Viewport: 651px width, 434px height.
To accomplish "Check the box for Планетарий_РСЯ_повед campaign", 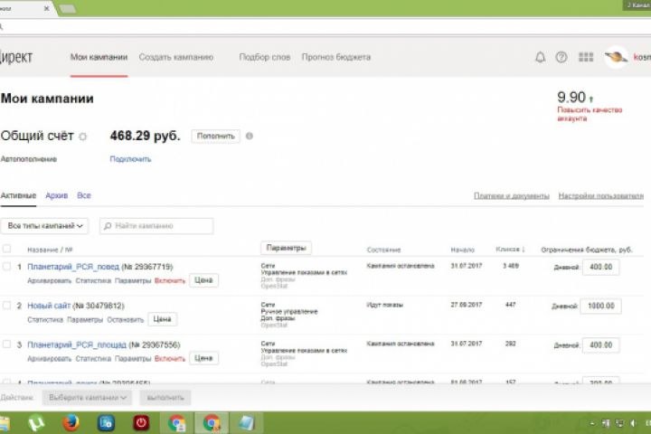I will pos(6,266).
